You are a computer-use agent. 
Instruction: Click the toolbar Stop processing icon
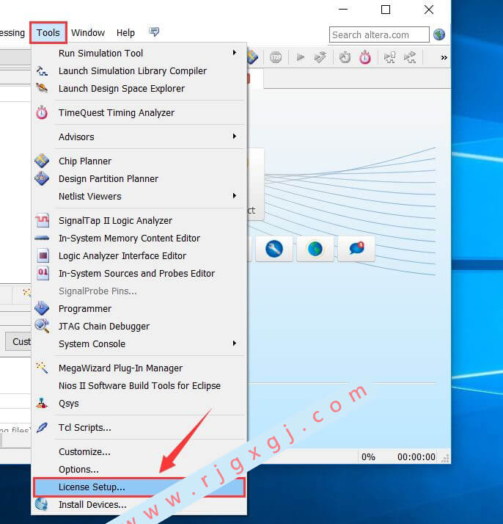(276, 57)
